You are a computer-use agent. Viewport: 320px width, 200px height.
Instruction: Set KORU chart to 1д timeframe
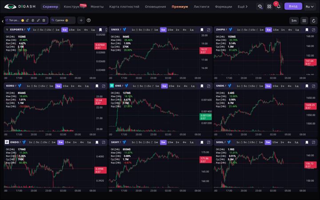[x=87, y=86]
